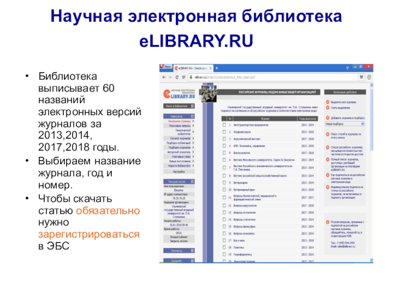Open 'Тематический рубрикатор' menu item

183,132
